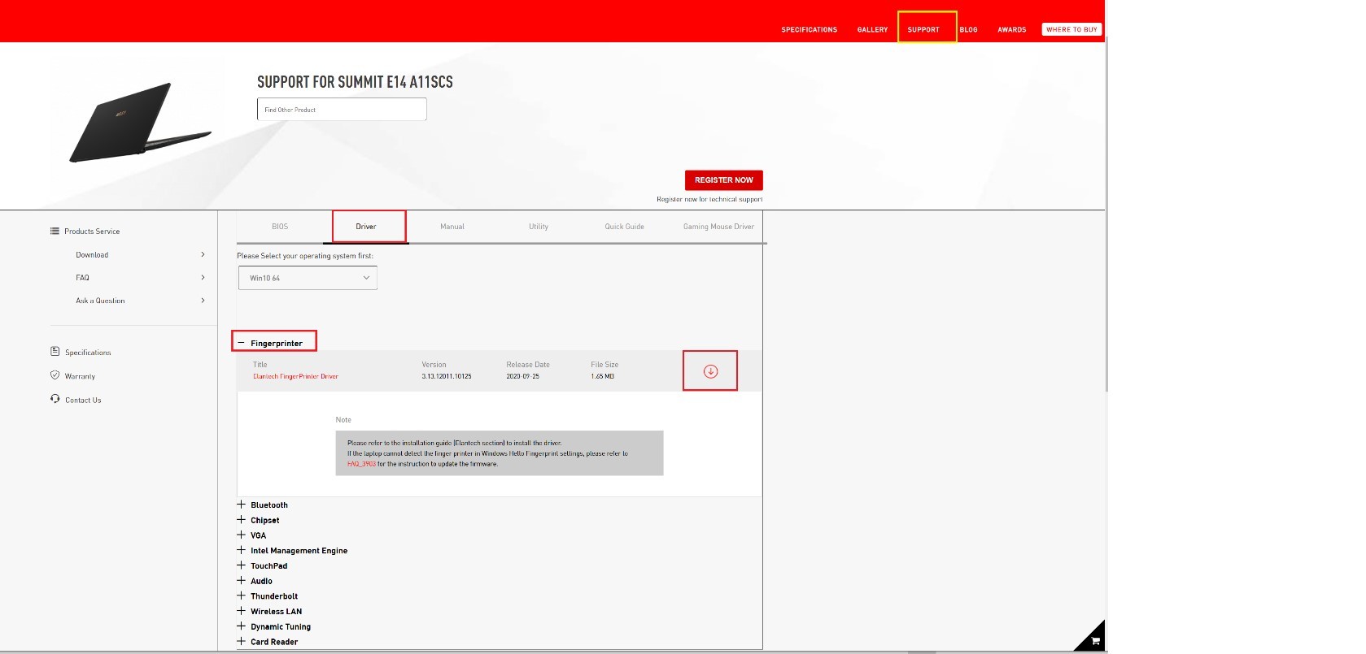
Task: Expand the Wireless LAN drivers
Action: [241, 611]
